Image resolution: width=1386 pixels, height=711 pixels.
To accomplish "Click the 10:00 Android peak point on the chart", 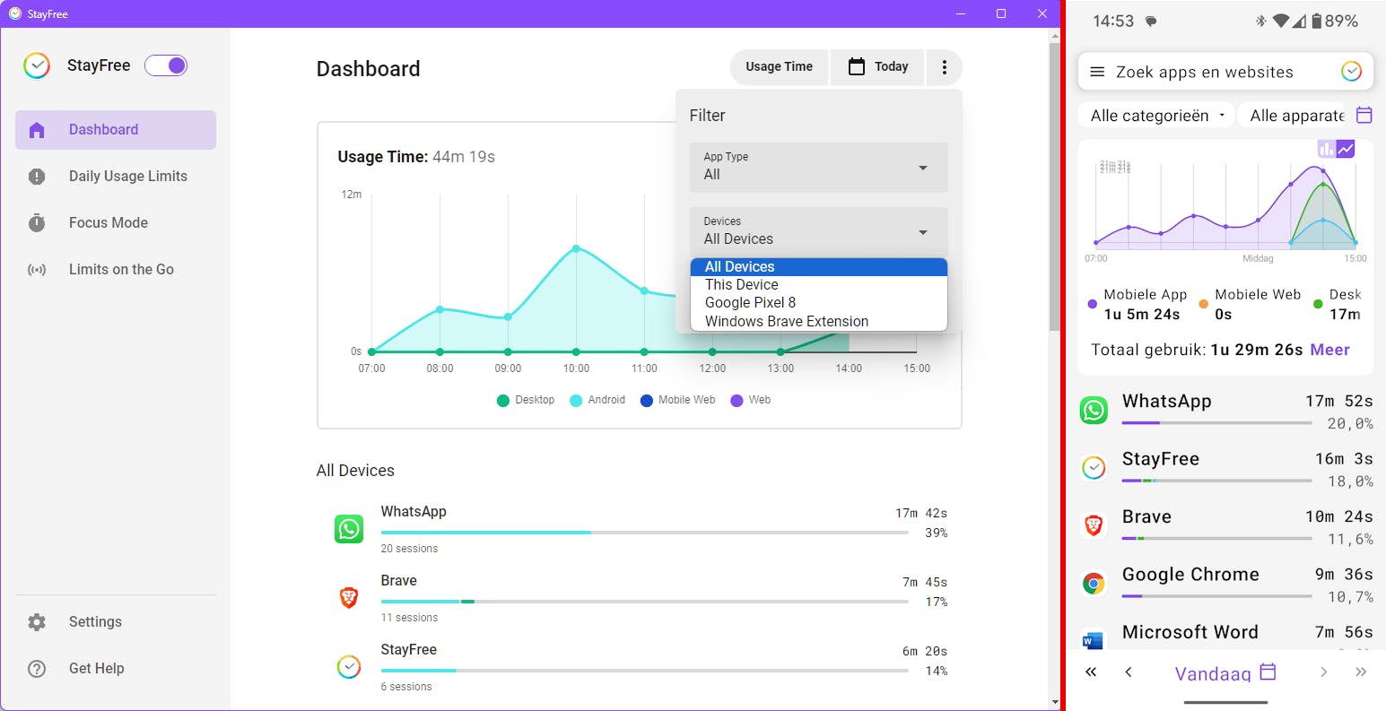I will (576, 248).
